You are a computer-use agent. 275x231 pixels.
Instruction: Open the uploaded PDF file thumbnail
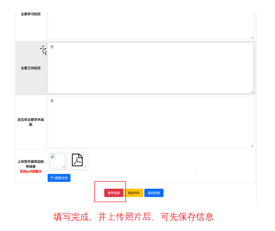(77, 160)
